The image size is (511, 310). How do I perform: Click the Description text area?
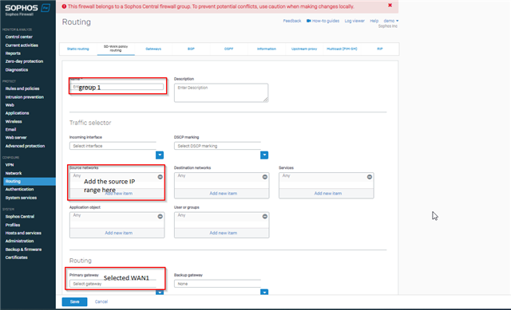coord(221,92)
